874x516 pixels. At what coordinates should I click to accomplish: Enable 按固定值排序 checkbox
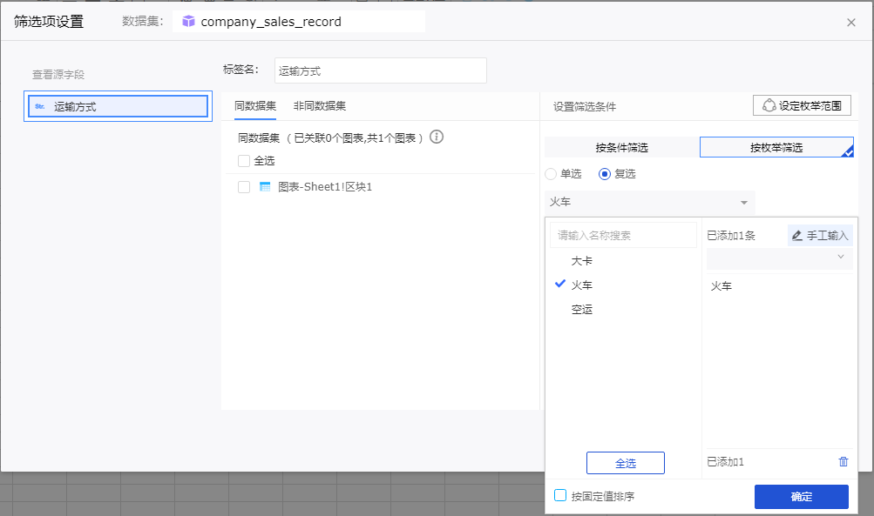[560, 495]
